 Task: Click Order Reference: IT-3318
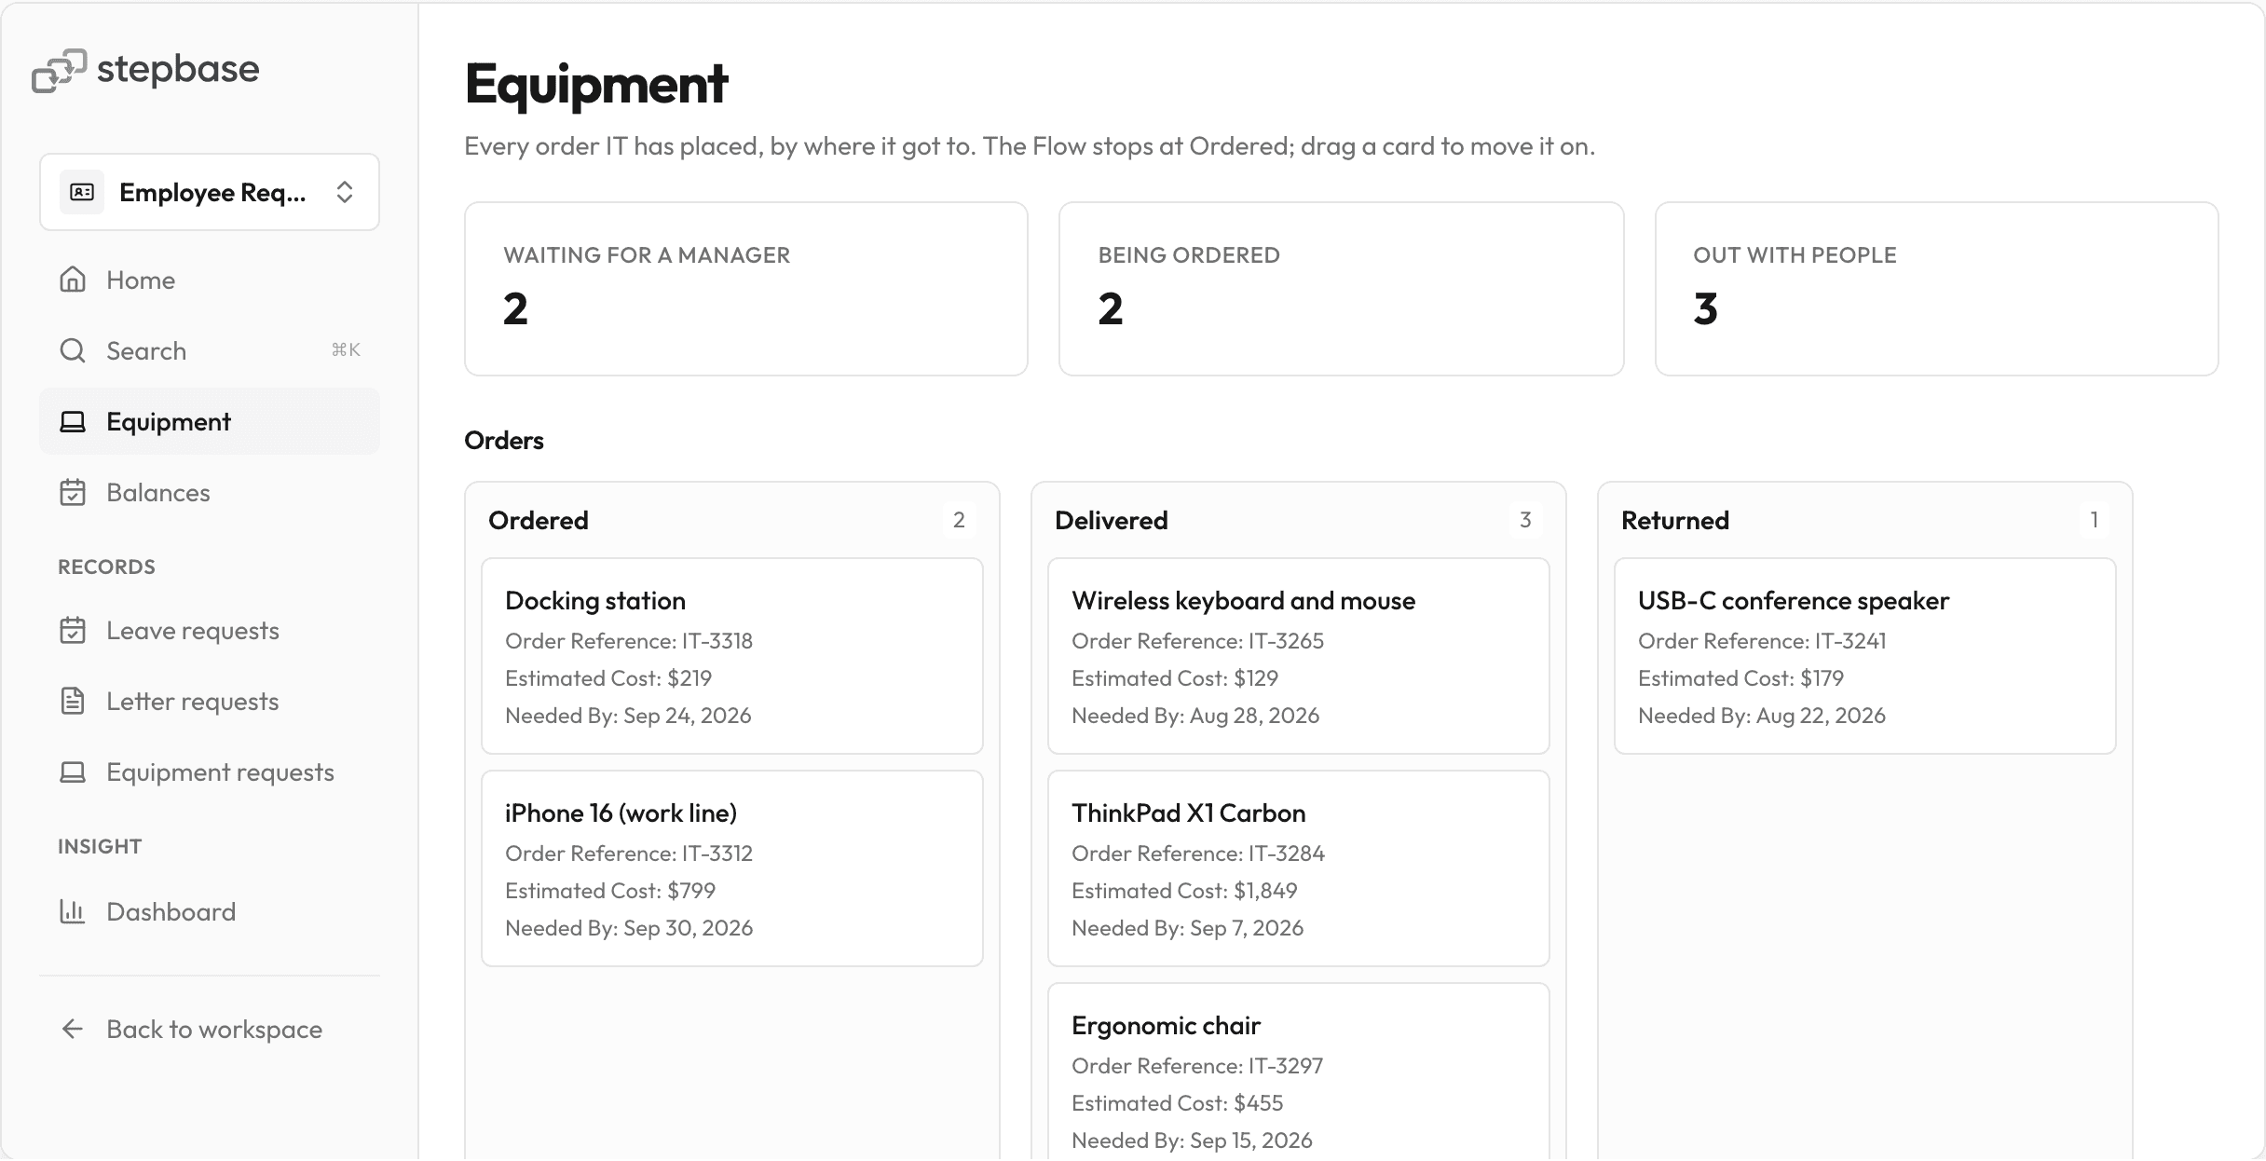click(x=629, y=641)
